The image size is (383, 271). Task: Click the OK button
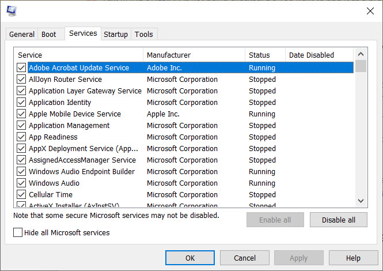[x=189, y=258]
